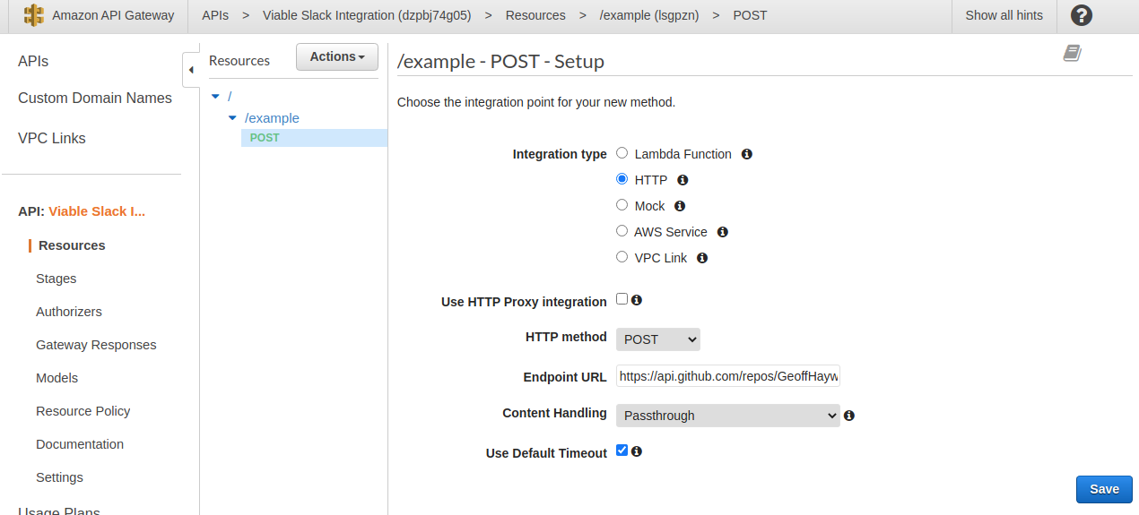Select VPC Link integration type

click(x=622, y=257)
